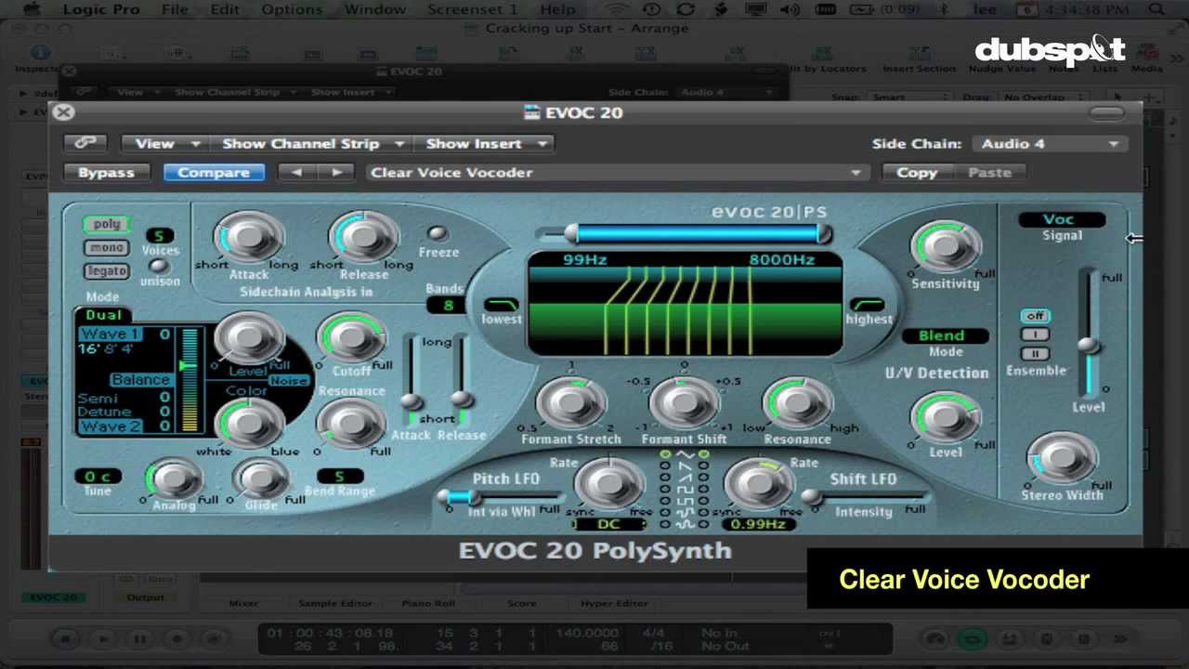The image size is (1189, 669).
Task: Select mono mode
Action: (107, 248)
